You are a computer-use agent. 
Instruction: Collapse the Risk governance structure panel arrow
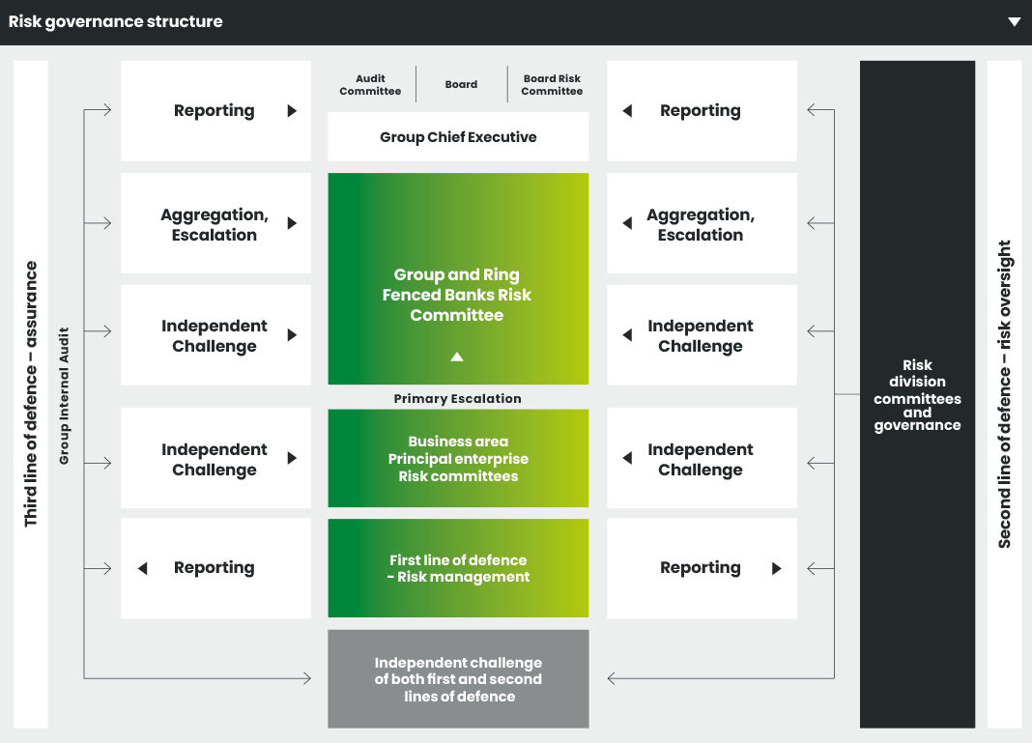point(1014,22)
